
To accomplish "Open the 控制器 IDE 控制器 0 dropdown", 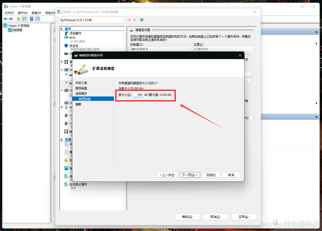I will 161,49.
